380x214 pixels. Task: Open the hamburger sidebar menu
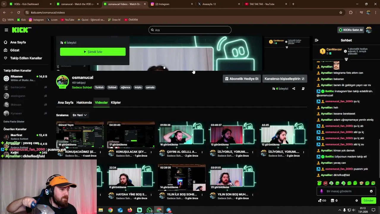pyautogui.click(x=6, y=30)
